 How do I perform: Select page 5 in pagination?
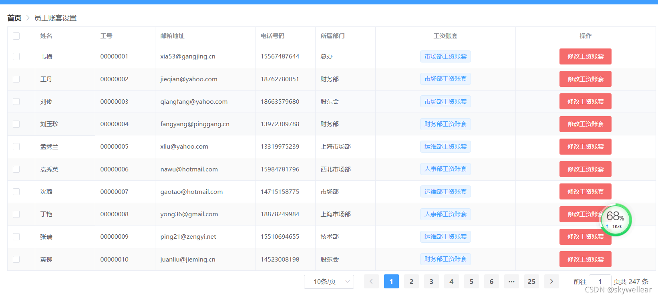(471, 282)
